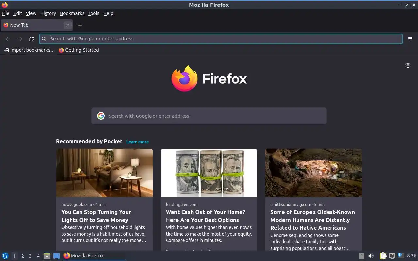Open the Edit menu
This screenshot has height=261, width=418.
(x=18, y=13)
